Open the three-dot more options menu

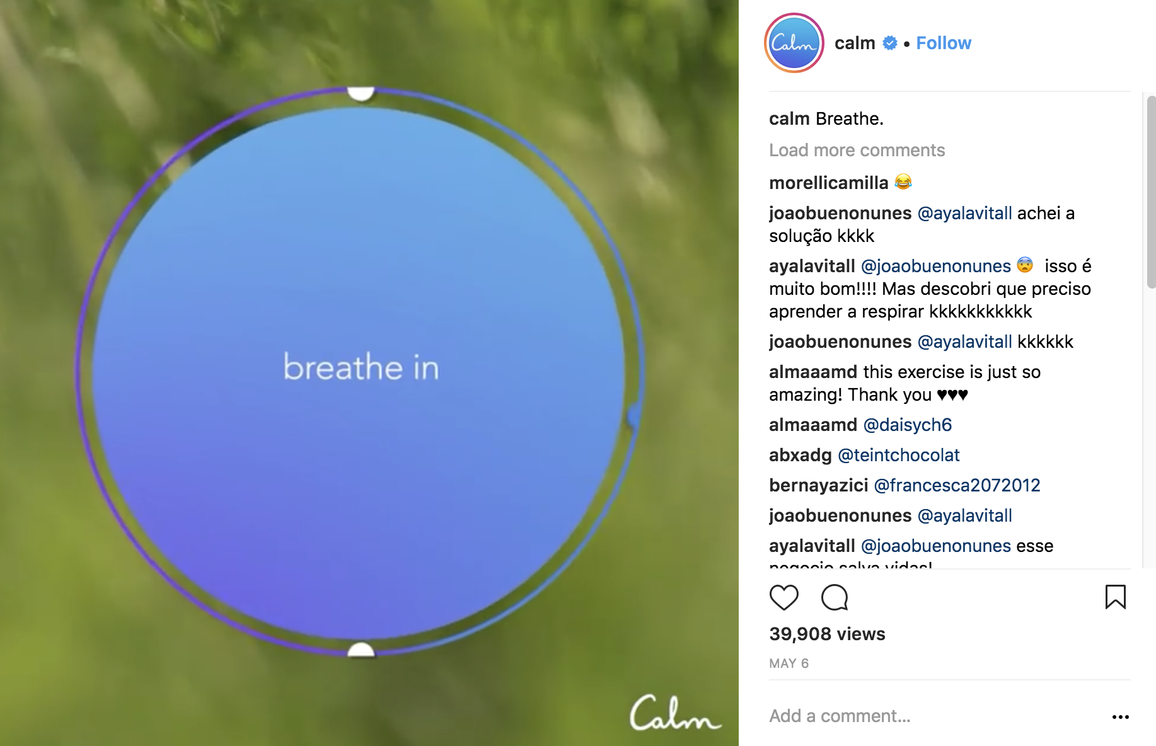[1121, 717]
